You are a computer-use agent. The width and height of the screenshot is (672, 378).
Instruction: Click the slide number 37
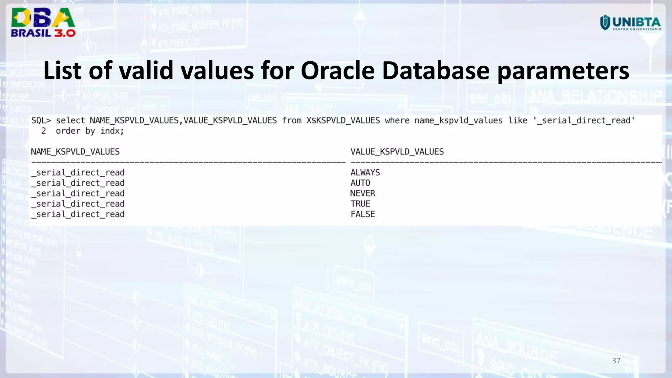coord(616,361)
